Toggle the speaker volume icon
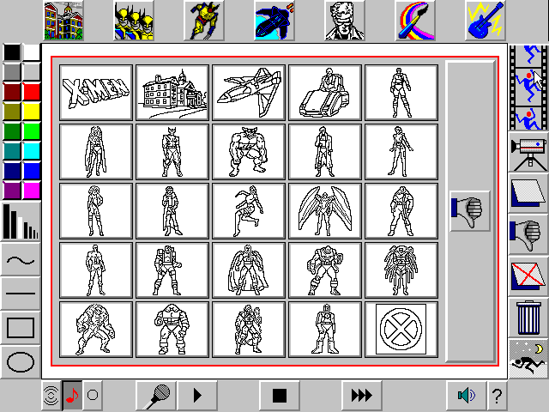The height and width of the screenshot is (412, 549). coord(467,396)
